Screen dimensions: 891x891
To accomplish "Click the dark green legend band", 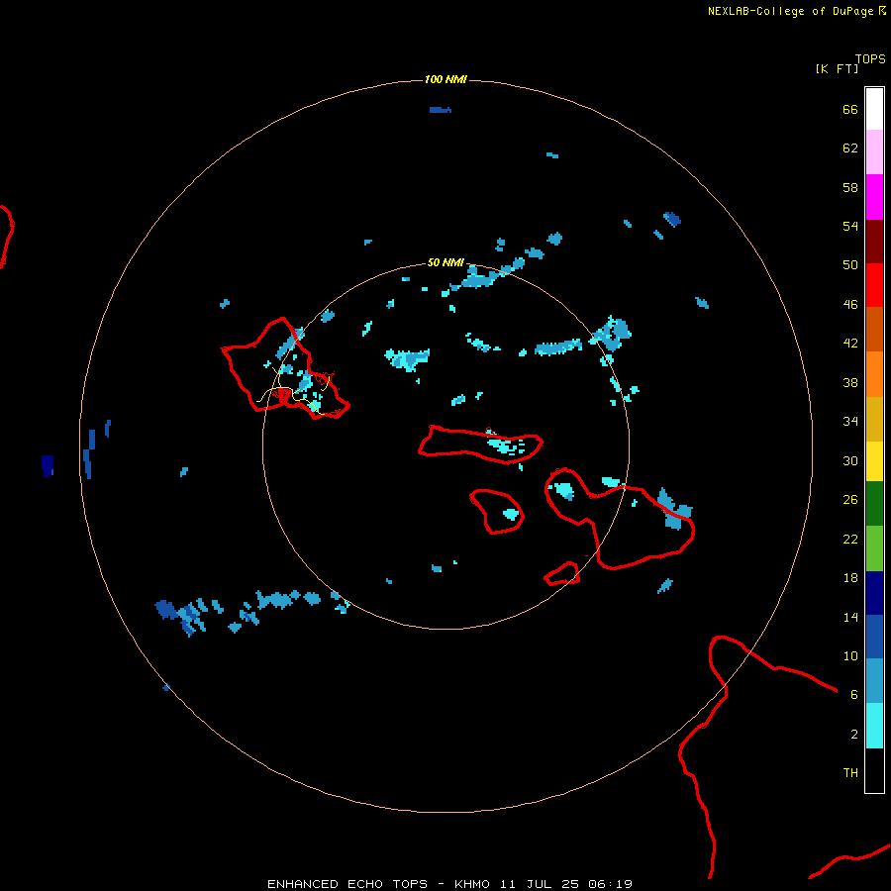I will (874, 504).
